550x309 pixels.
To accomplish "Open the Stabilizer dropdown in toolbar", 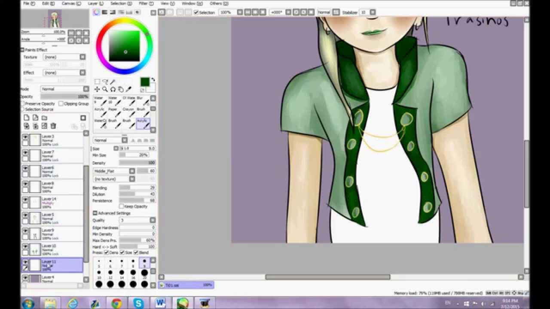I will click(373, 12).
